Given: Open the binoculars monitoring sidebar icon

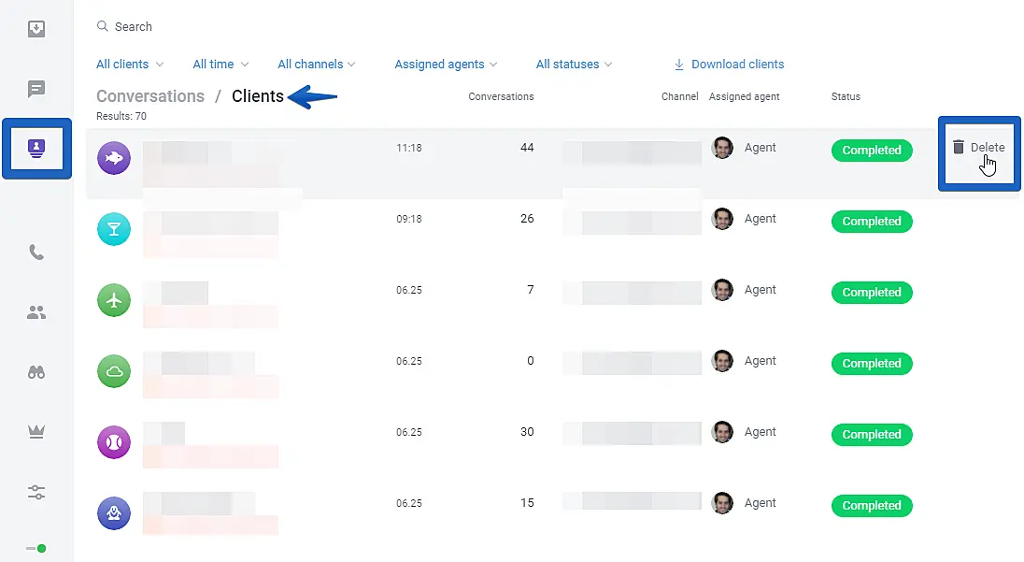Looking at the screenshot, I should [x=36, y=372].
